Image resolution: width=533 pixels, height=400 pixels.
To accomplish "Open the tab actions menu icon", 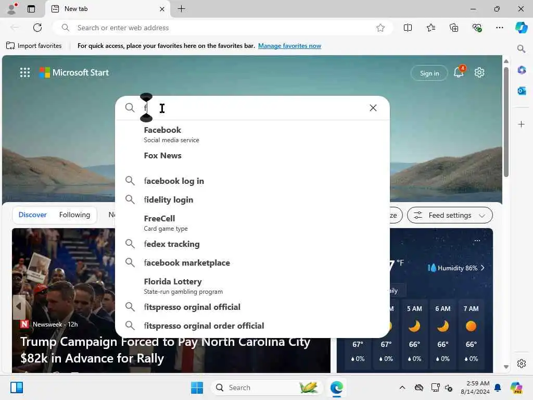I will click(31, 9).
